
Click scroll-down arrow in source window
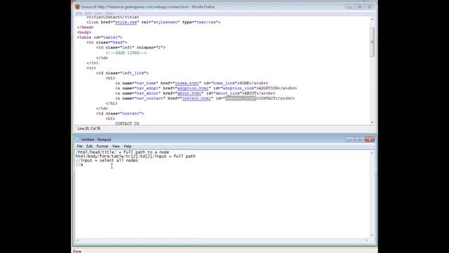pyautogui.click(x=373, y=122)
